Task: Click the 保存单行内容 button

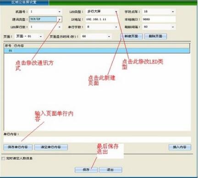Action: (x=18, y=147)
